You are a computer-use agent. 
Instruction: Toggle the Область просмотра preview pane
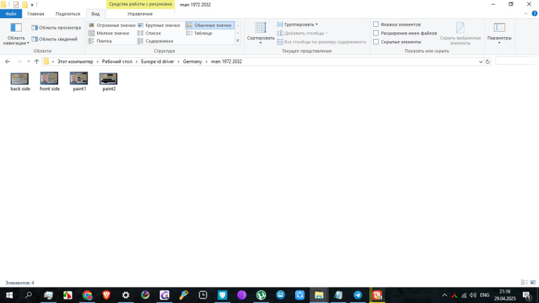(x=56, y=28)
